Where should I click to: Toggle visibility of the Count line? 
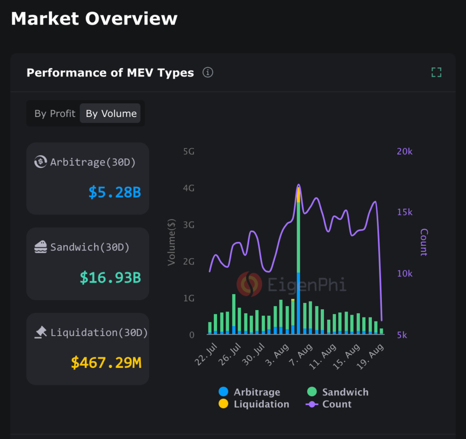coord(338,404)
